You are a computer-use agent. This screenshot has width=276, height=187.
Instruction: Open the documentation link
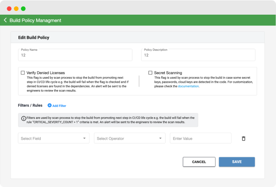(188, 86)
